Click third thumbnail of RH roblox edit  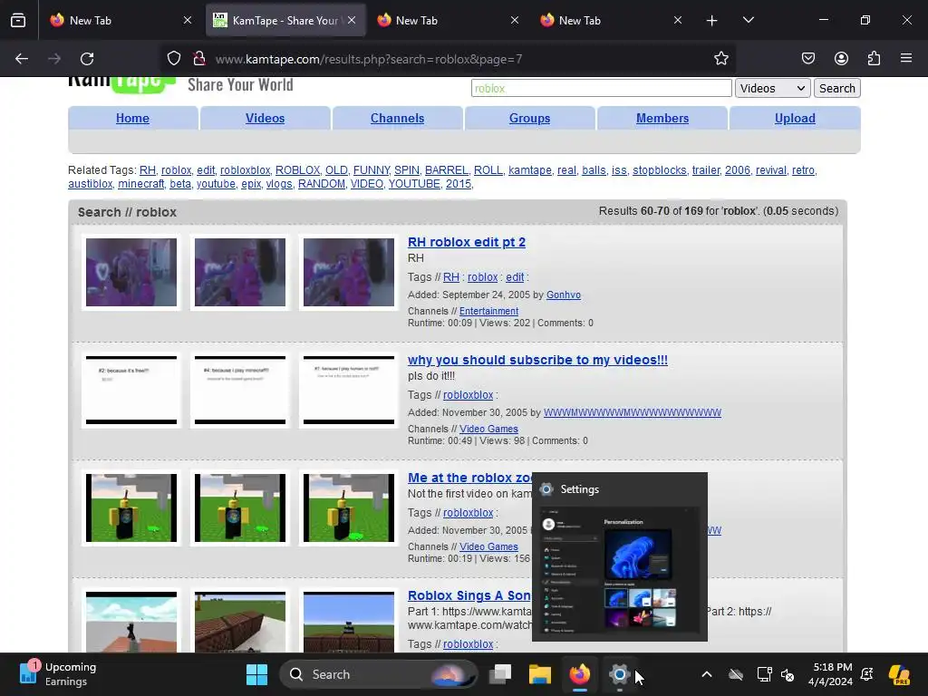coord(349,272)
